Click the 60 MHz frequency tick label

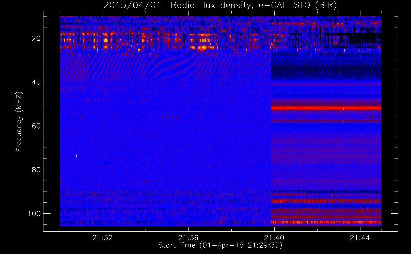pos(36,126)
